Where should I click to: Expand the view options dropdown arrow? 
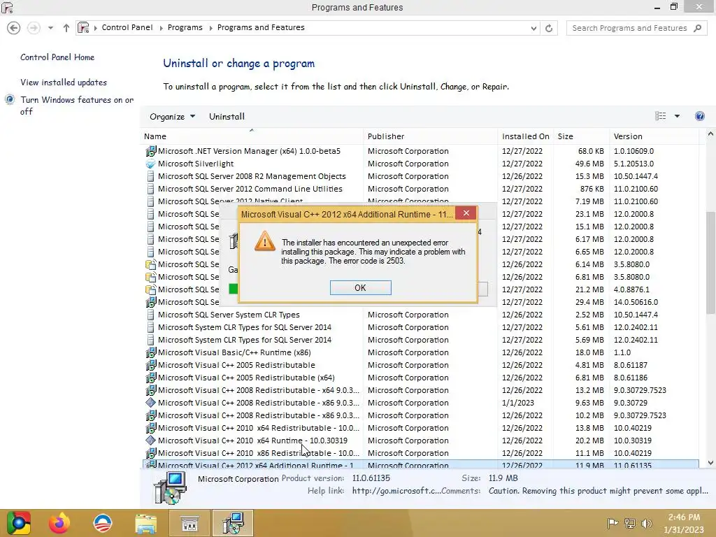677,116
